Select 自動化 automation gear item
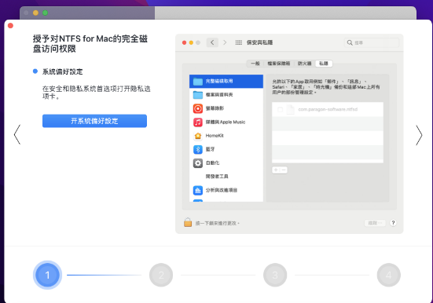Viewport: 433px width, 303px height. [x=226, y=162]
